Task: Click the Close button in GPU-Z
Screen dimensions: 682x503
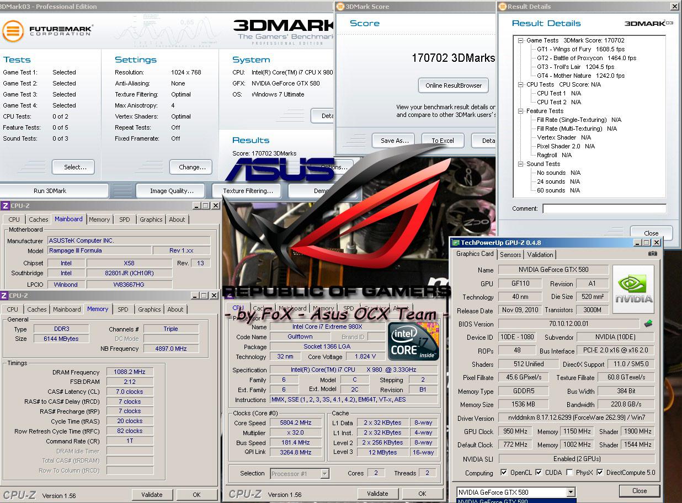Action: pyautogui.click(x=640, y=491)
